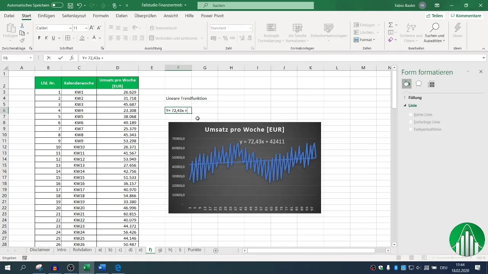Viewport: 488px width, 274px height.
Task: Close the Form formatieren pane
Action: point(481,72)
